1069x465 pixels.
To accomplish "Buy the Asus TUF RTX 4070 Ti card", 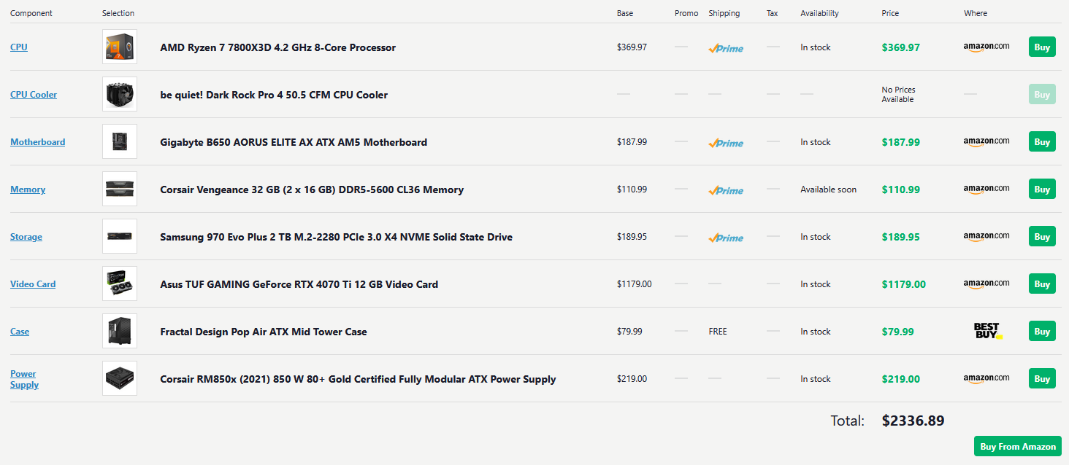I will 1042,284.
